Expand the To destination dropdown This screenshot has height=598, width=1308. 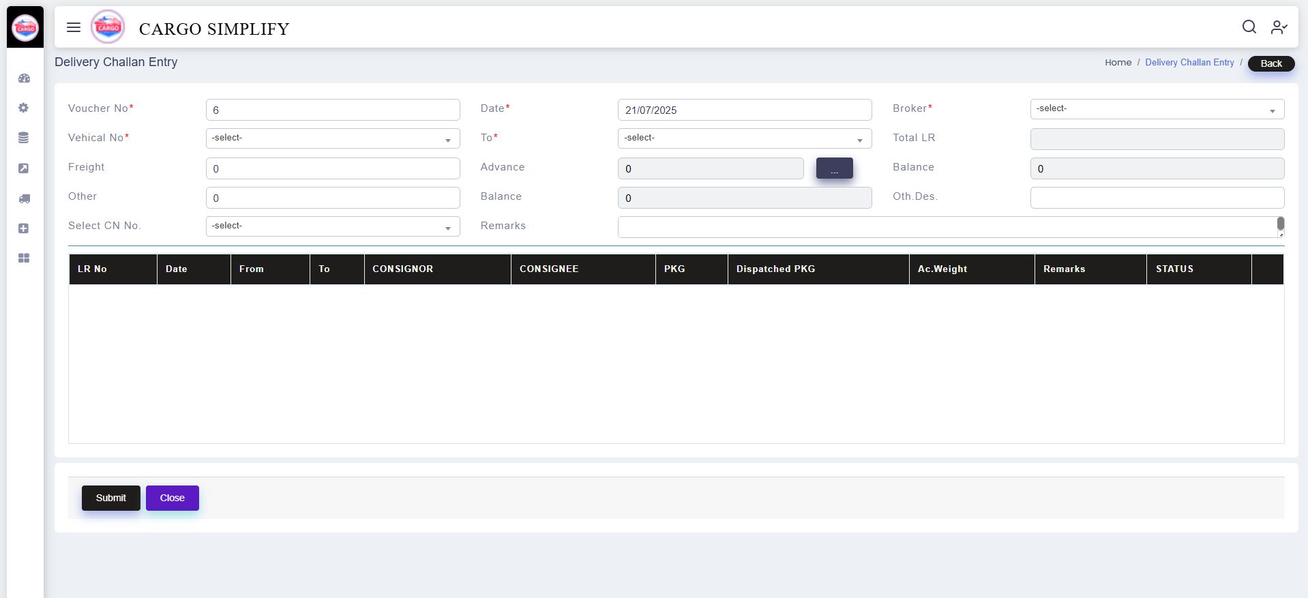(x=744, y=138)
